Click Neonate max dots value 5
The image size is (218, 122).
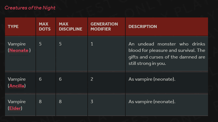point(40,44)
